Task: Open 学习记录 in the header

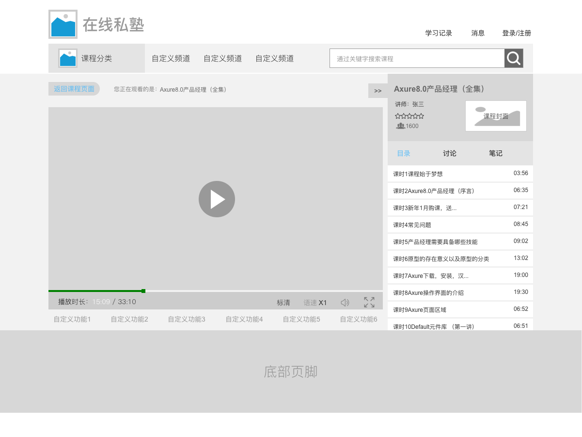Action: coord(439,33)
